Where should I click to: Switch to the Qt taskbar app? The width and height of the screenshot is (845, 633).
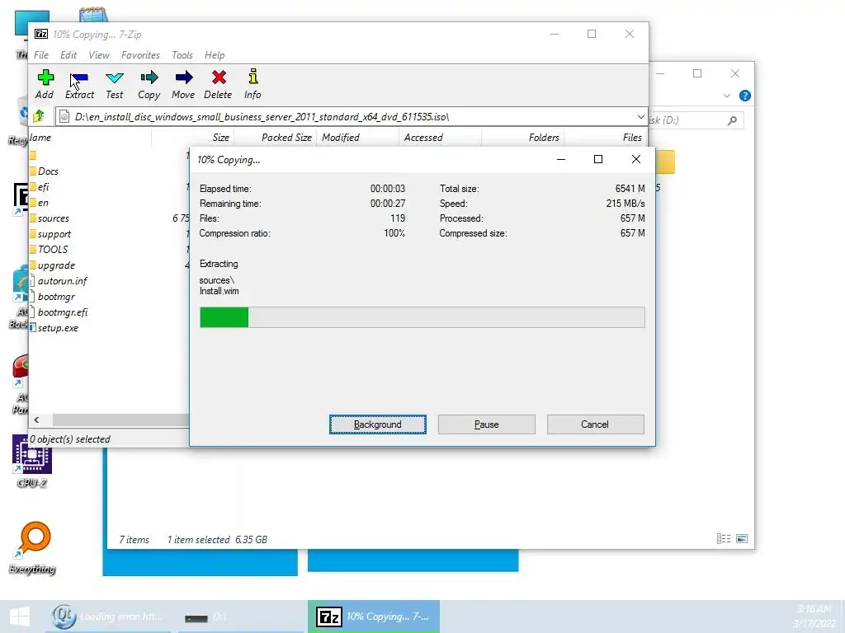108,617
